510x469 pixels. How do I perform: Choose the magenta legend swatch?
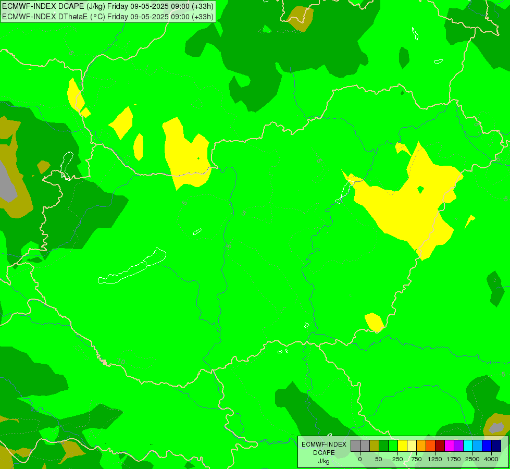pyautogui.click(x=450, y=446)
